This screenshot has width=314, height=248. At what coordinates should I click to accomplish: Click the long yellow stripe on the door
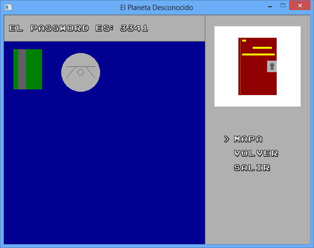click(x=258, y=54)
